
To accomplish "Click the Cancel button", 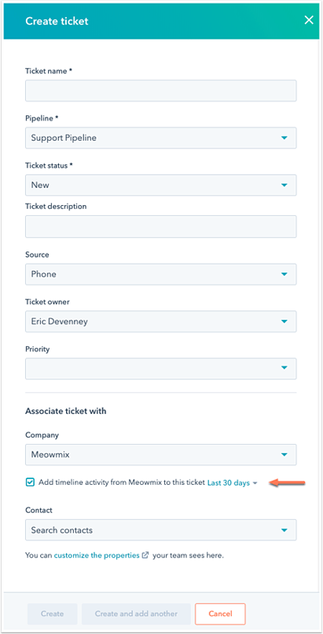I will click(x=220, y=614).
